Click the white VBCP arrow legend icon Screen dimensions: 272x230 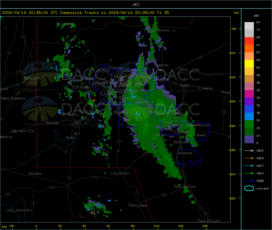(x=249, y=151)
